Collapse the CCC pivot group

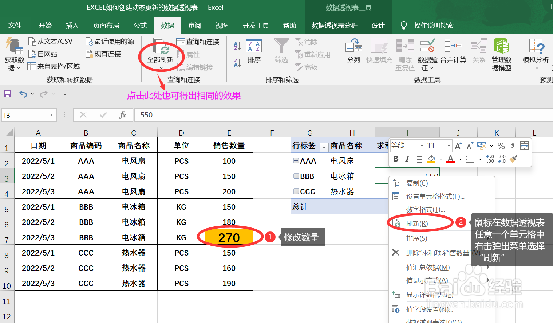[x=296, y=191]
